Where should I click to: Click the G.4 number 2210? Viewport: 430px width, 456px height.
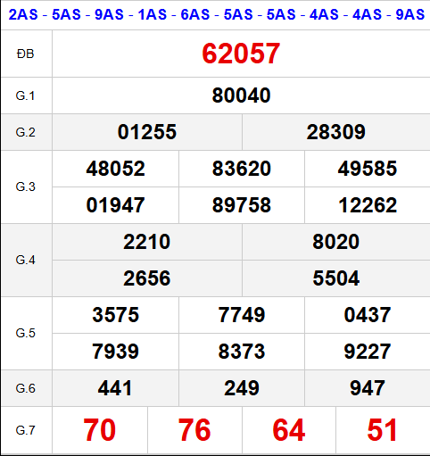(x=147, y=242)
